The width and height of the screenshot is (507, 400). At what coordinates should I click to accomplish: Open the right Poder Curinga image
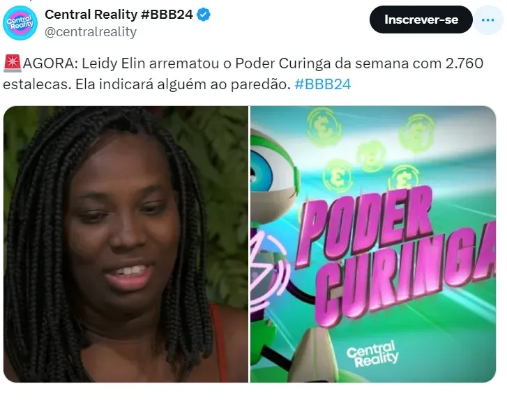tap(373, 245)
